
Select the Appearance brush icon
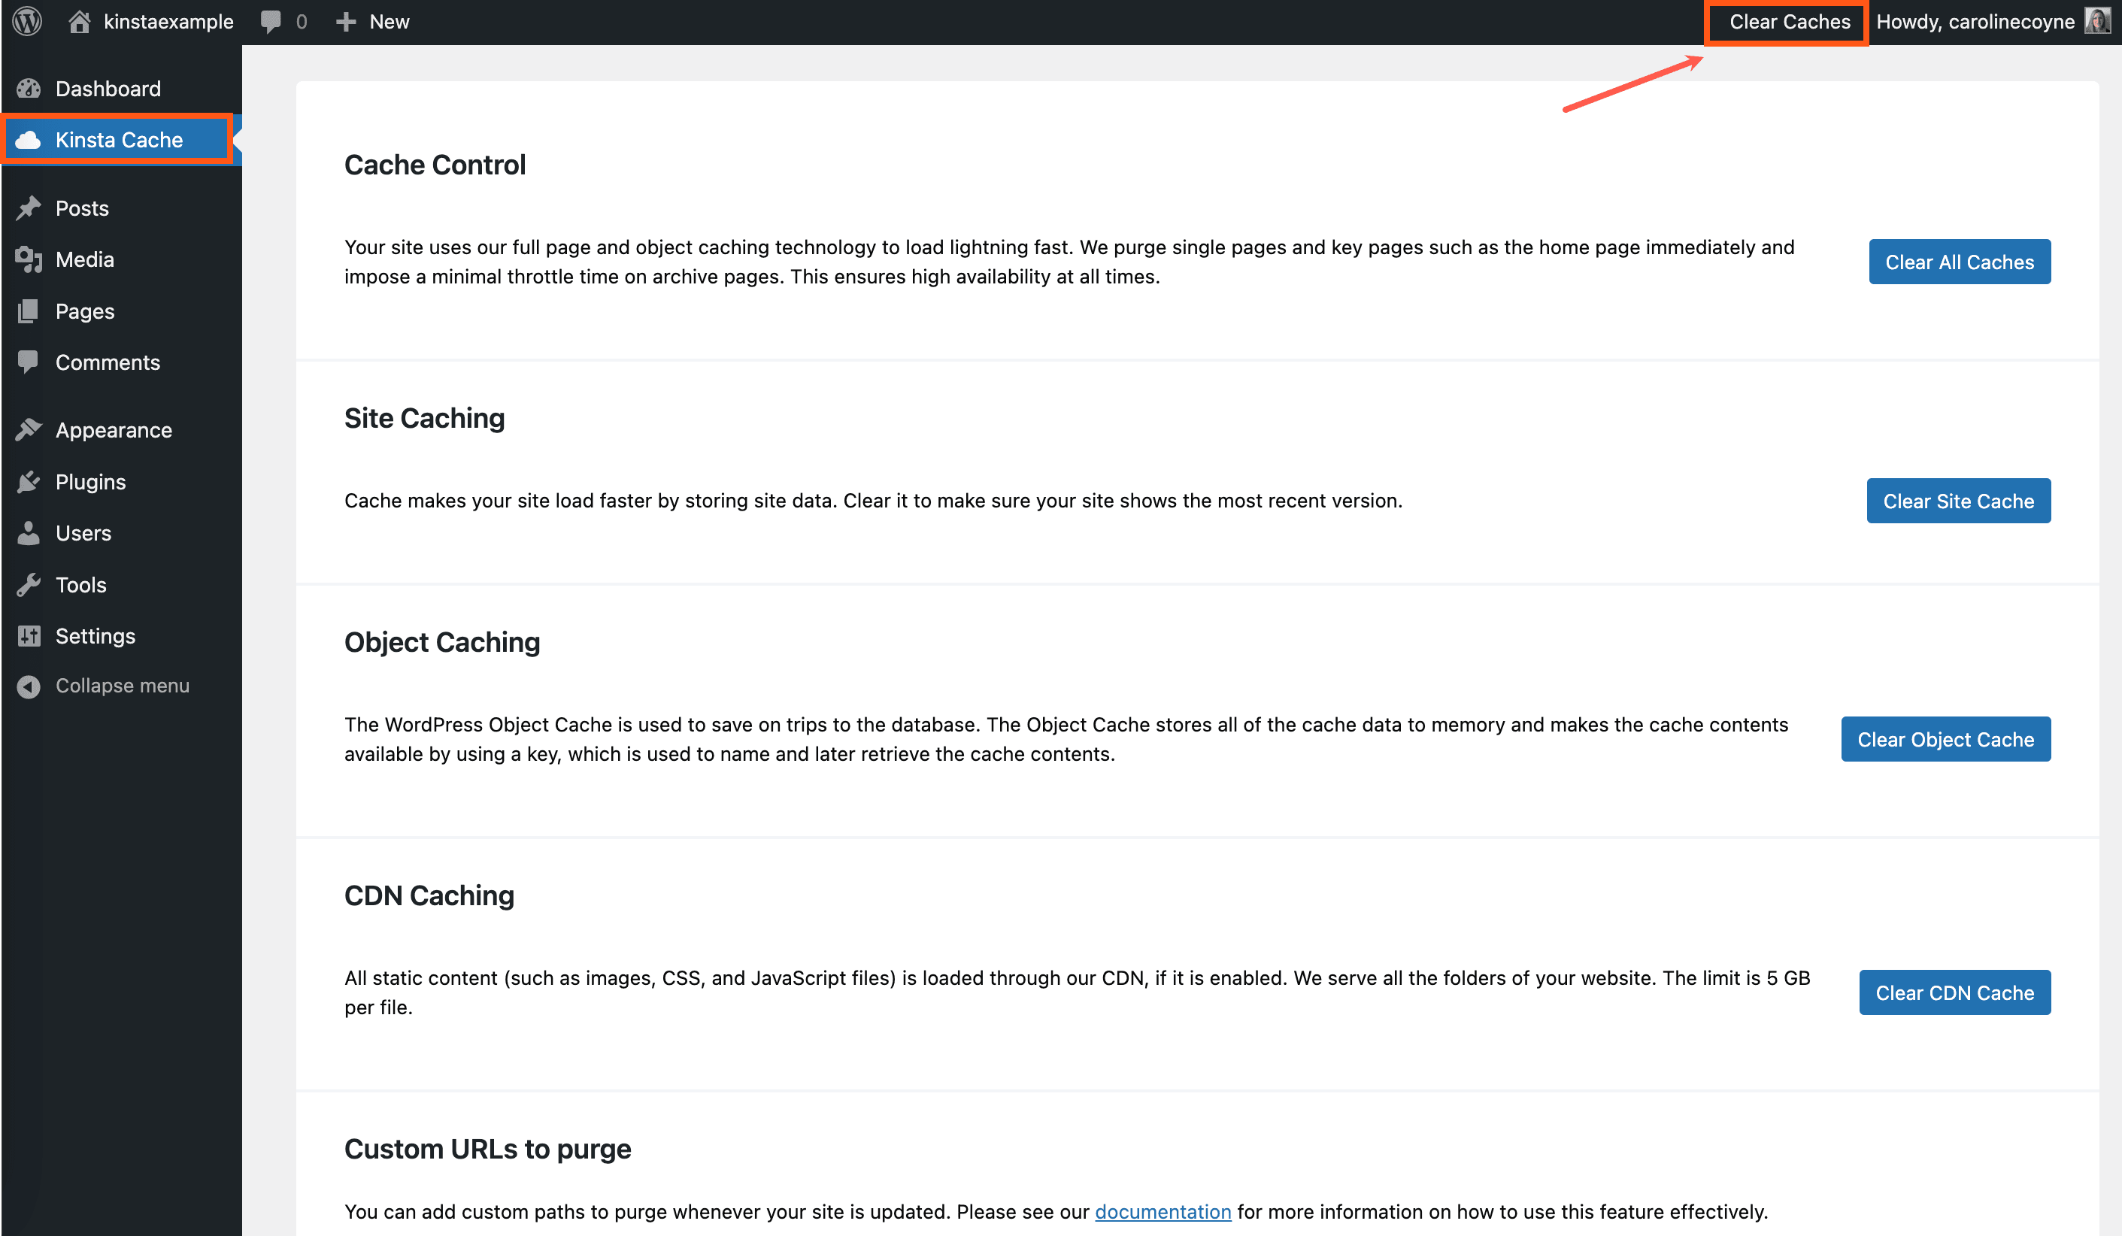pos(29,429)
